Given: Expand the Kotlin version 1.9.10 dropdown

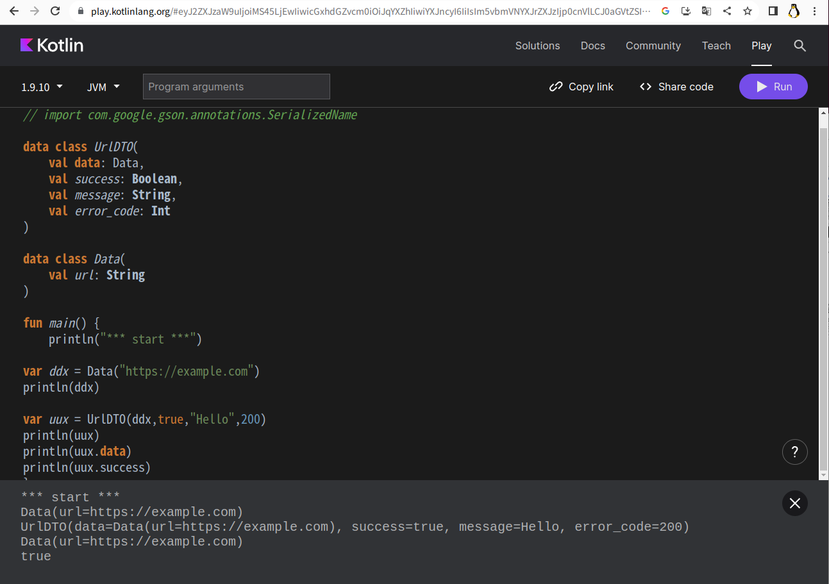Looking at the screenshot, I should click(42, 87).
